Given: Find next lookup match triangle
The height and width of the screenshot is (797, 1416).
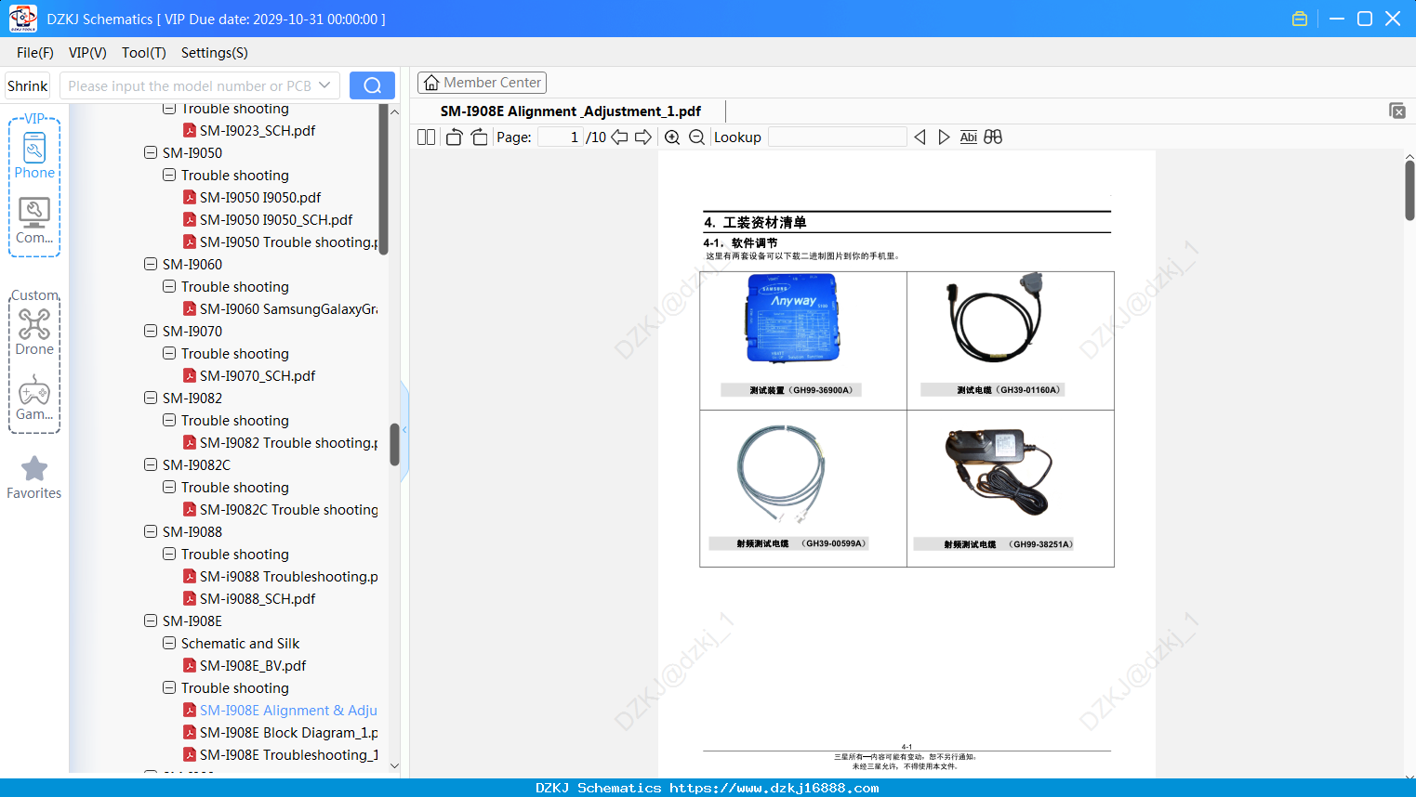Looking at the screenshot, I should tap(944, 137).
